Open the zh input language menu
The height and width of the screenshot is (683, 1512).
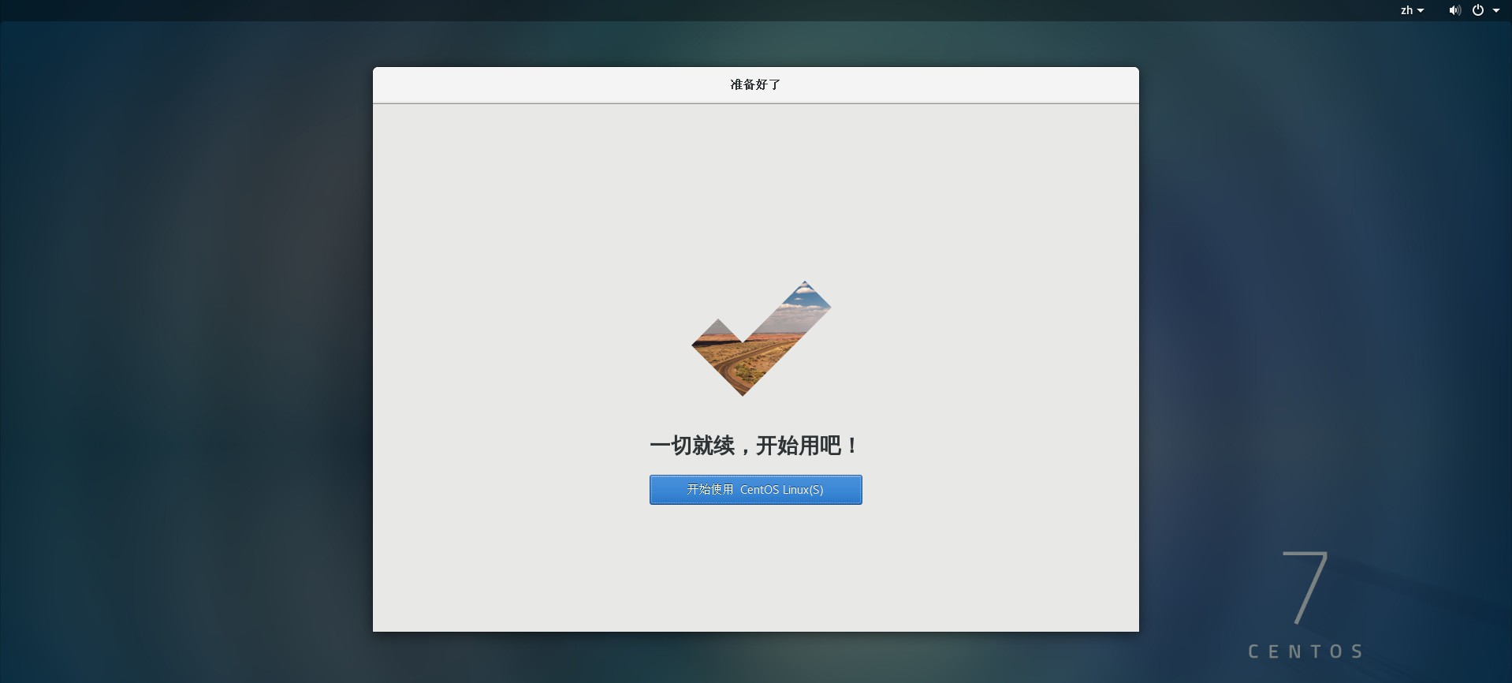click(1412, 10)
